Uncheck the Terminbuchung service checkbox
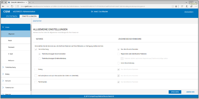This screenshot has height=99, width=199. (x=36, y=49)
